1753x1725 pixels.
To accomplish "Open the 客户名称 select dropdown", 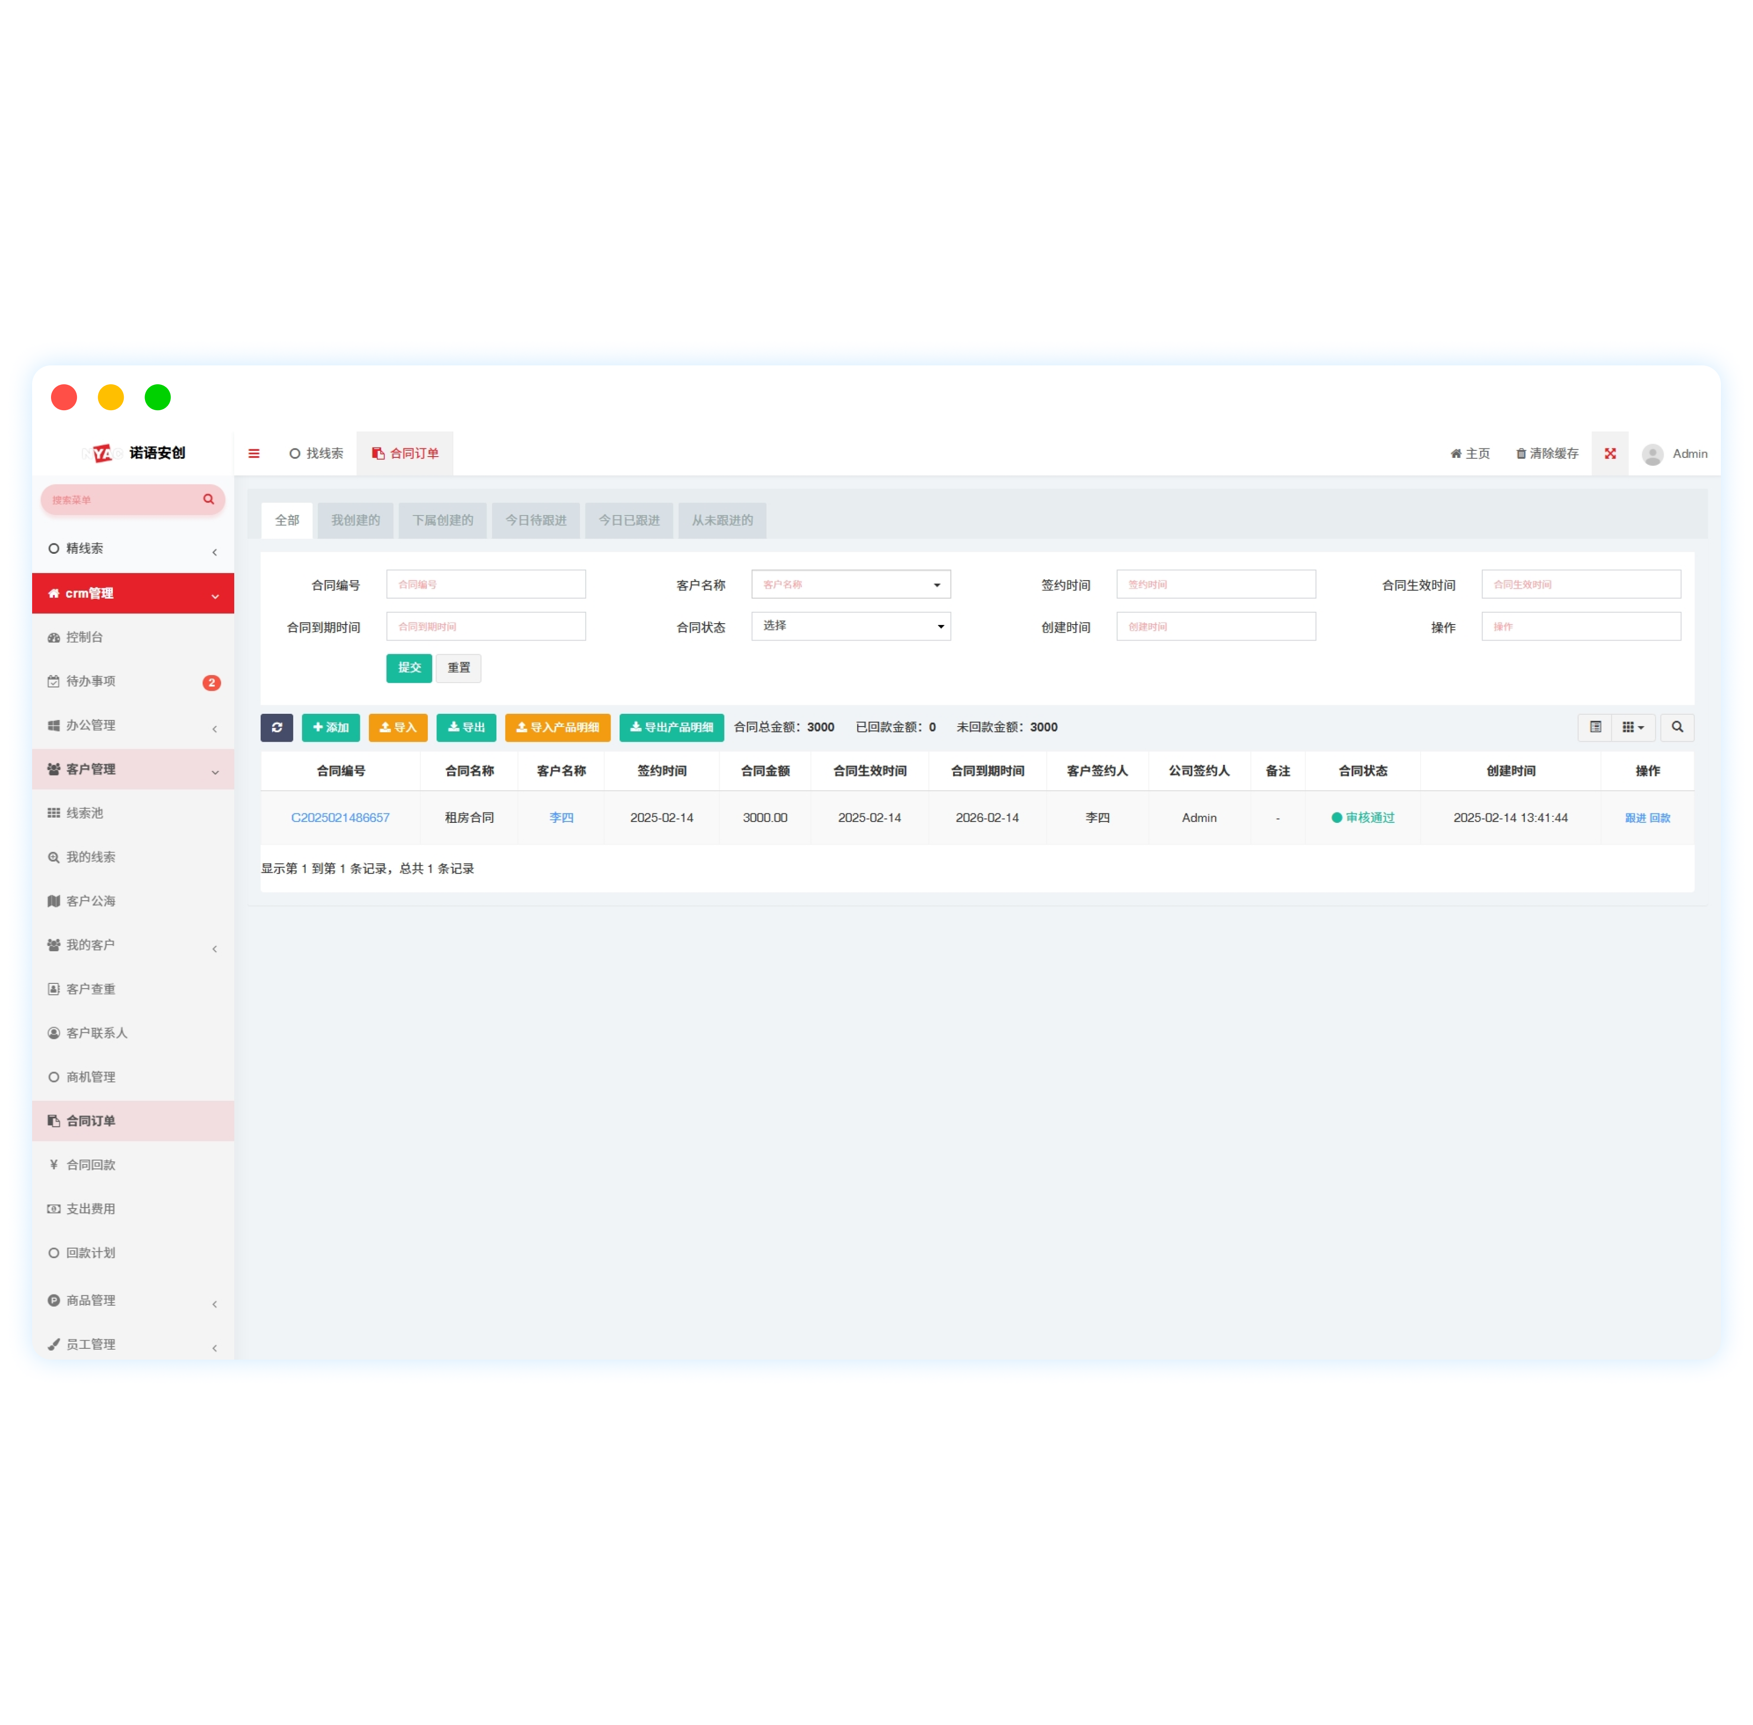I will click(x=850, y=584).
